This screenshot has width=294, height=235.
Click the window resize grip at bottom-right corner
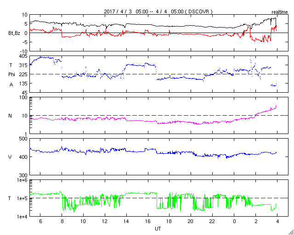(291, 232)
